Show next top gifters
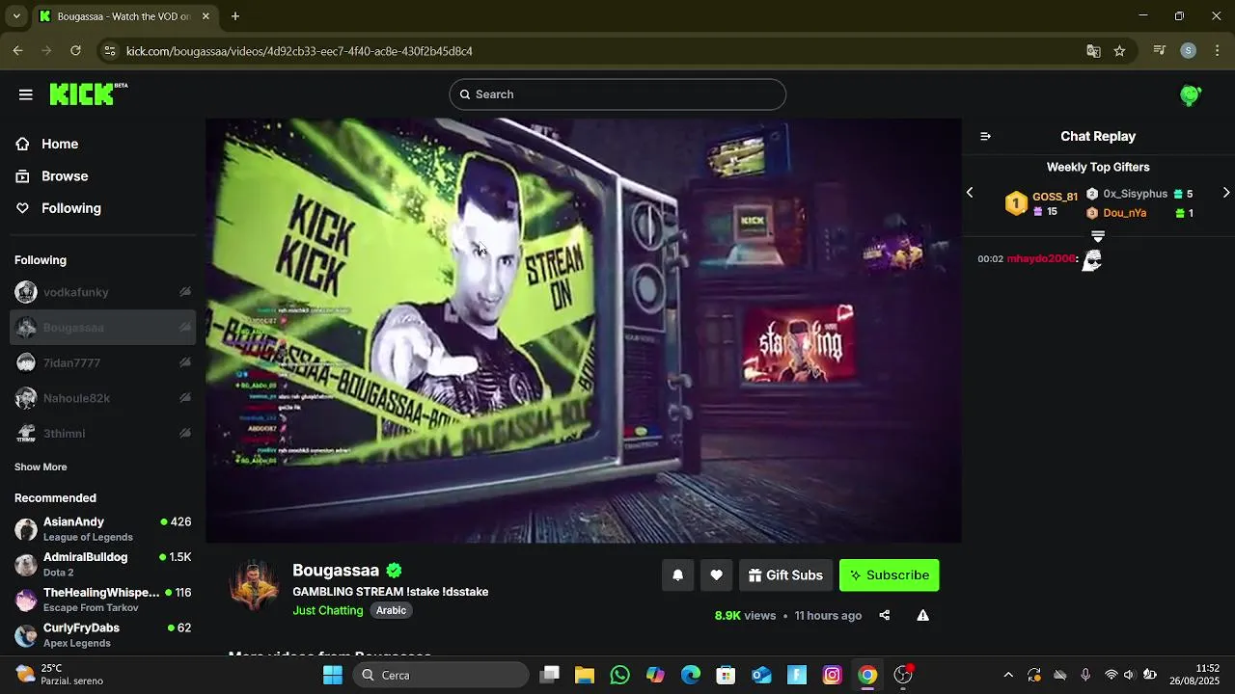1235x694 pixels. [x=1226, y=193]
